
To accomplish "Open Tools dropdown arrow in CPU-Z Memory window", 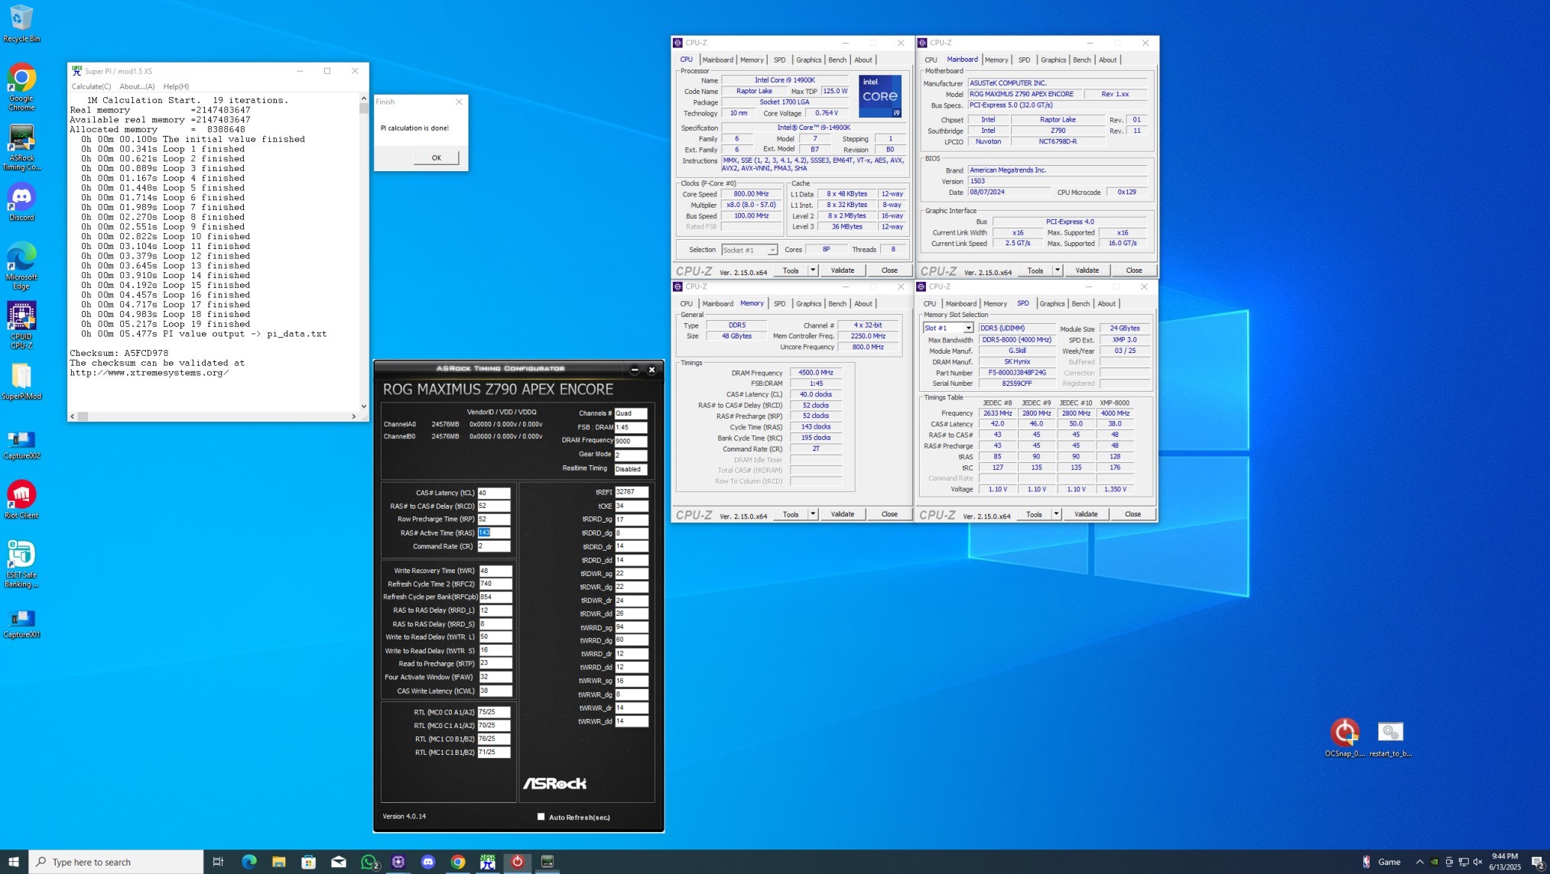I will tap(813, 513).
